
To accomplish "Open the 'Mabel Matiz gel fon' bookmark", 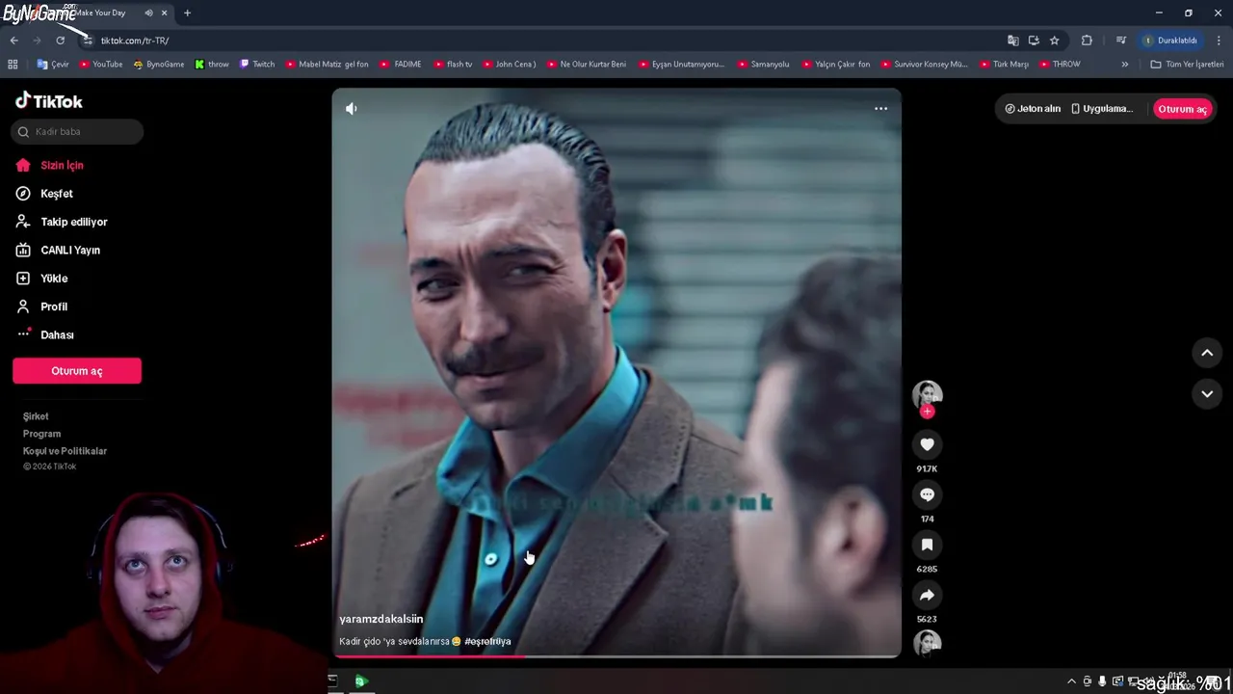I will 328,65.
